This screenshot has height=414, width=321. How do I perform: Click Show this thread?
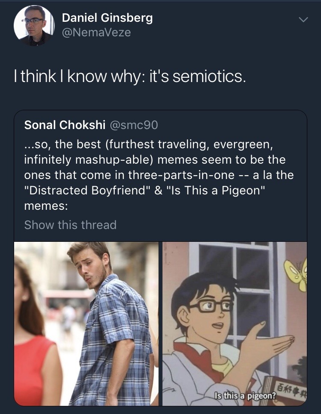tap(70, 225)
